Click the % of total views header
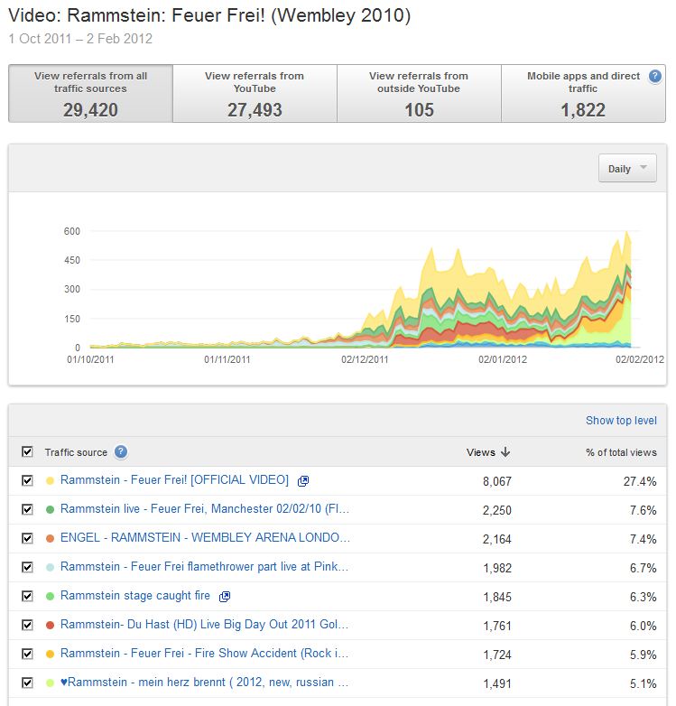 click(x=621, y=452)
